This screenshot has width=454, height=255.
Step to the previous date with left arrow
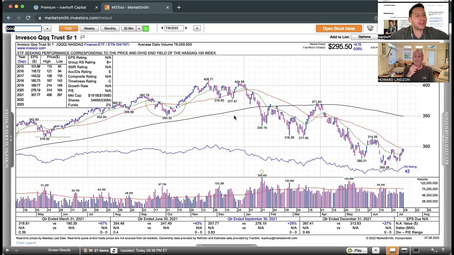tap(162, 28)
